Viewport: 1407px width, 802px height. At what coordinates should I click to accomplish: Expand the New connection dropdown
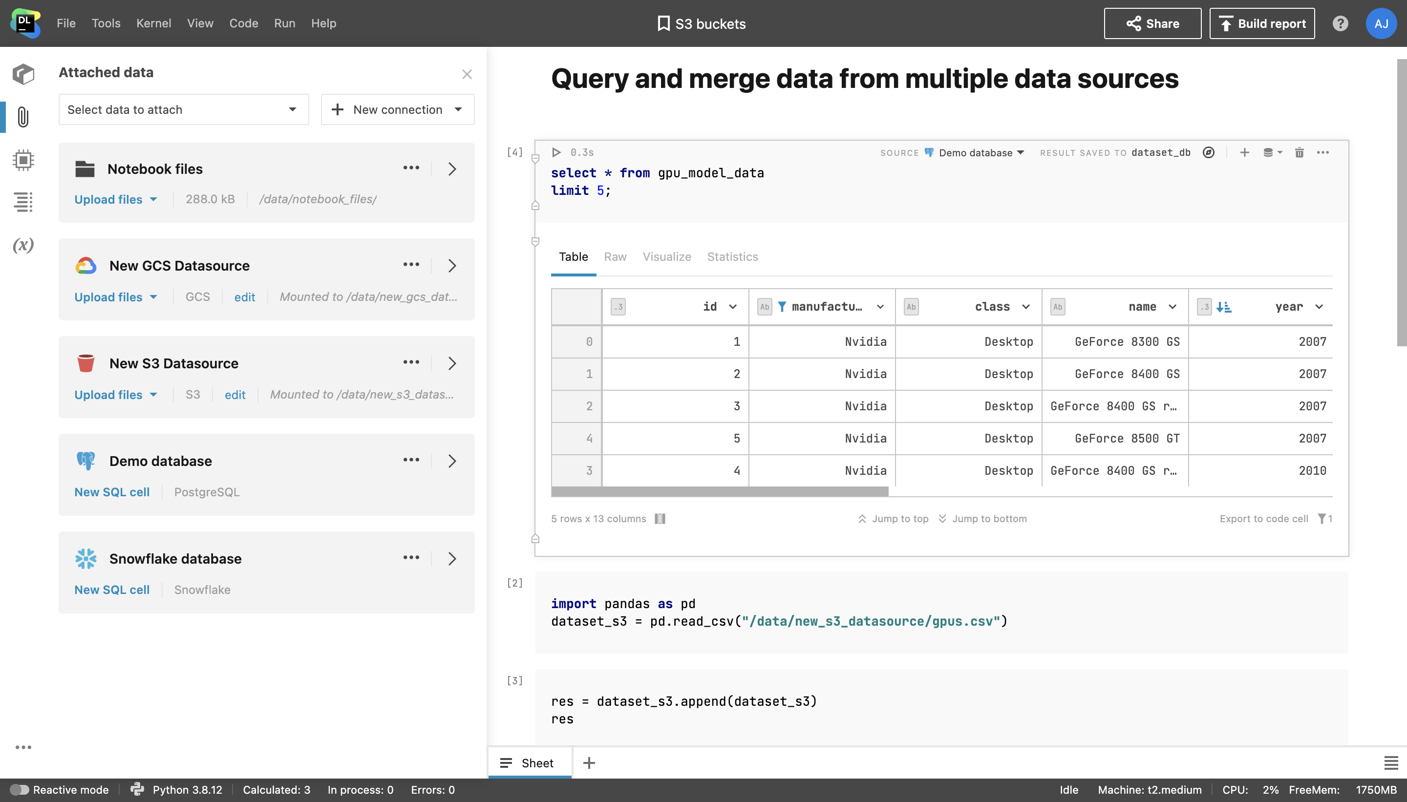click(x=458, y=109)
